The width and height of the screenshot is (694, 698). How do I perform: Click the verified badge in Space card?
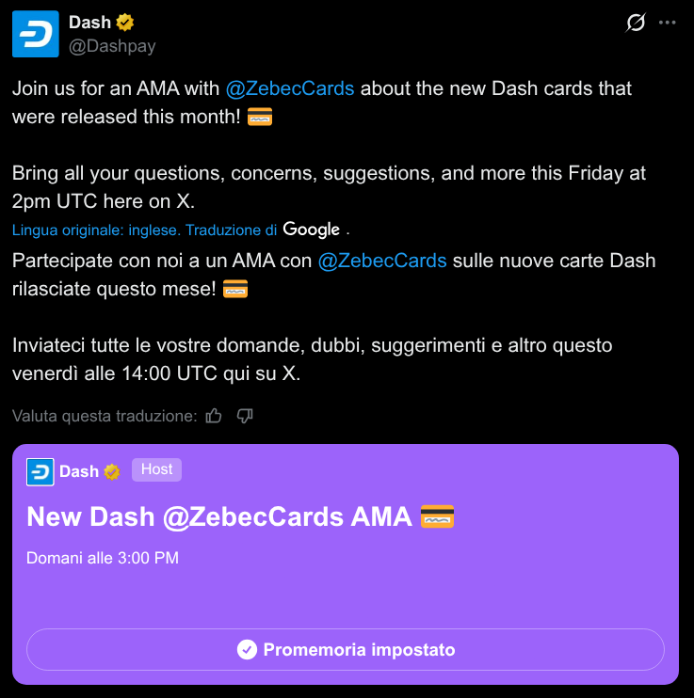coord(112,471)
